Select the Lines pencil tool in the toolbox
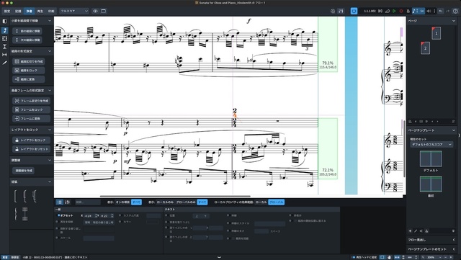Viewport: 461px width, 260px height. point(5,63)
